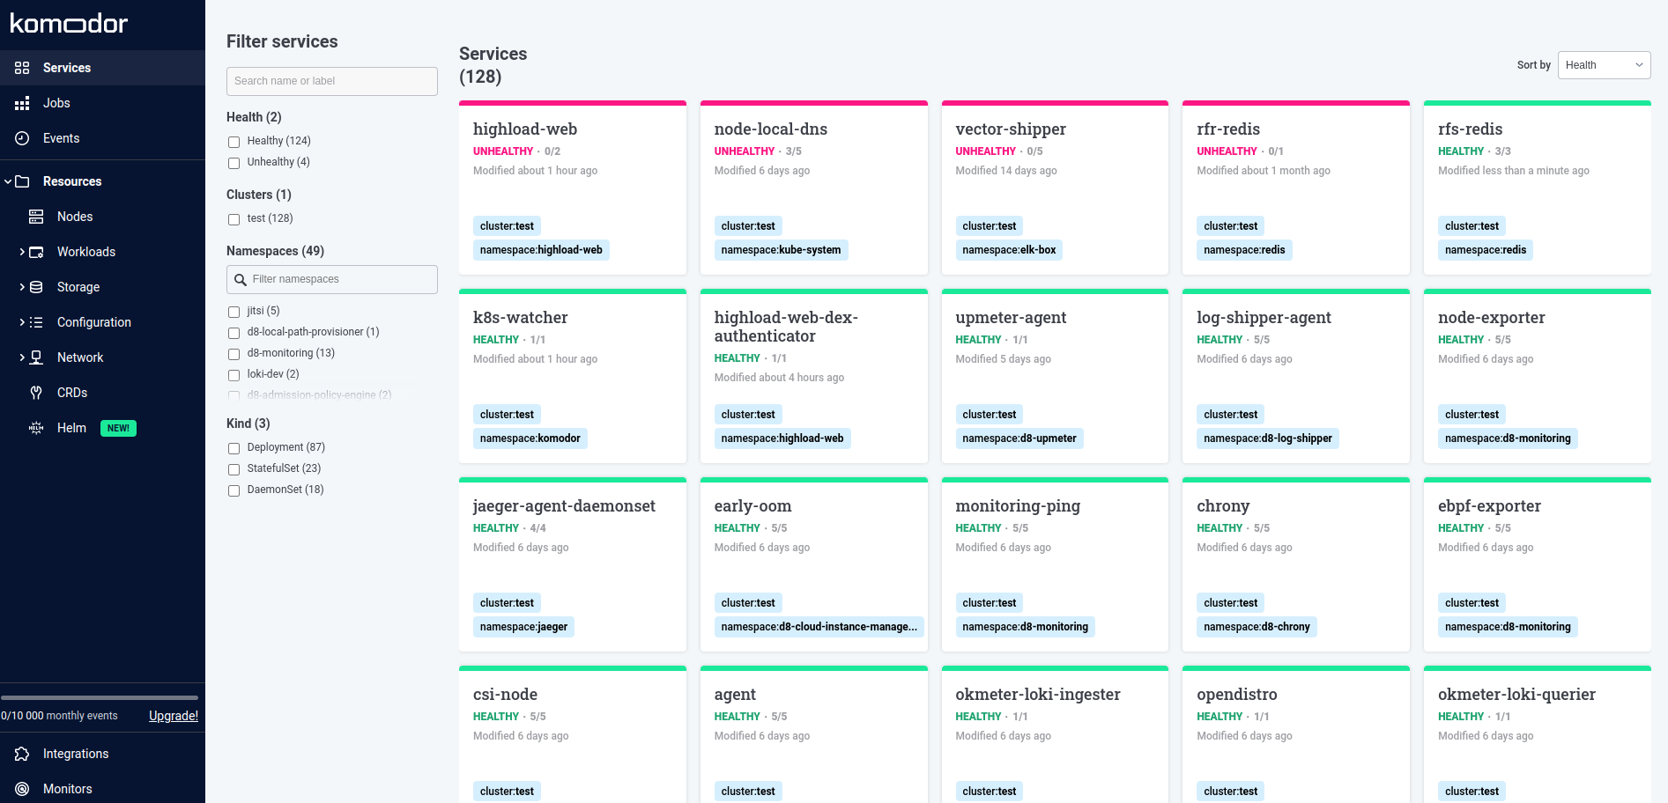
Task: Click the Upgrade! link
Action: [x=174, y=716]
